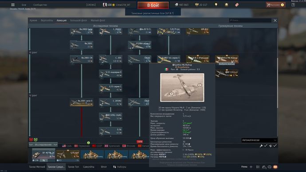Switch to the Большой флот tab
Viewport: 306px width, 172px height.
78,20
